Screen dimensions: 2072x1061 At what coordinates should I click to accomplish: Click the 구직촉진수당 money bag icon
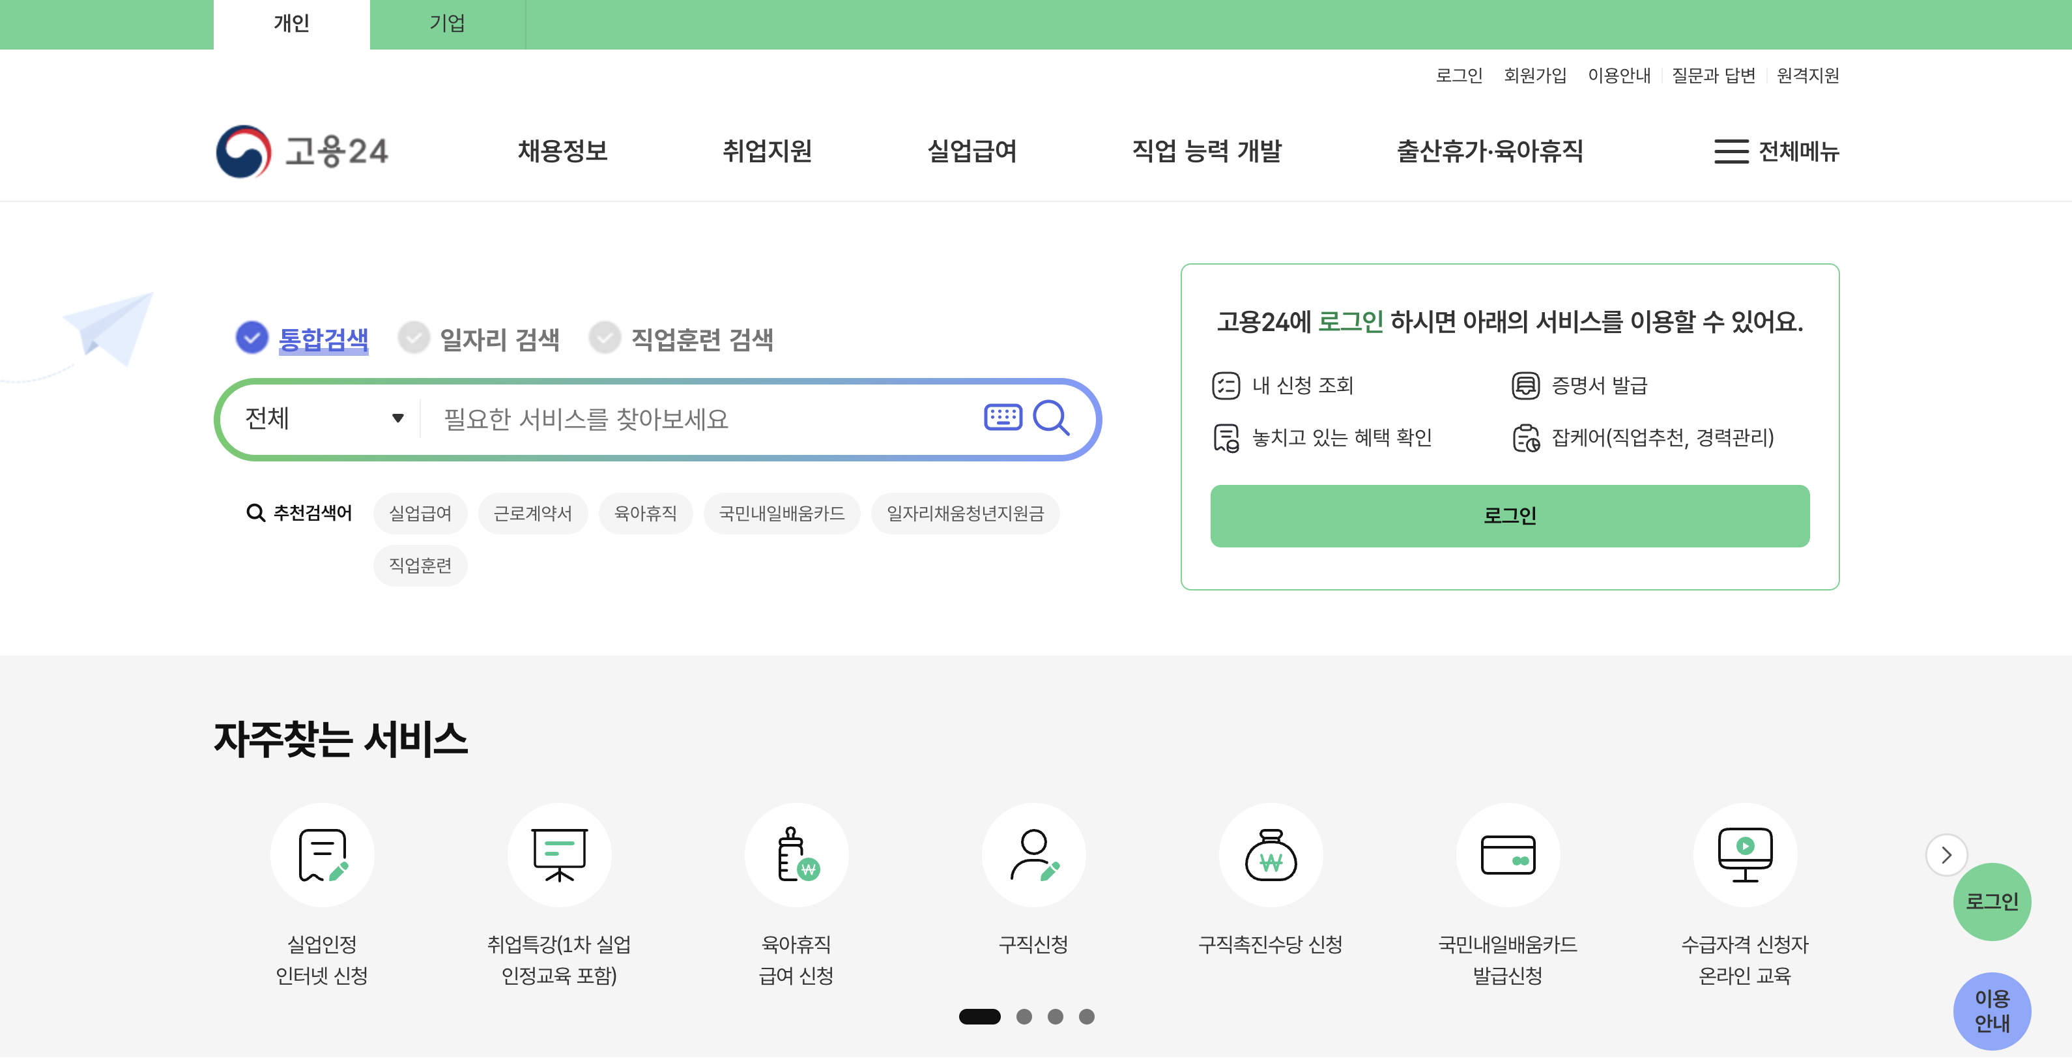click(1270, 854)
